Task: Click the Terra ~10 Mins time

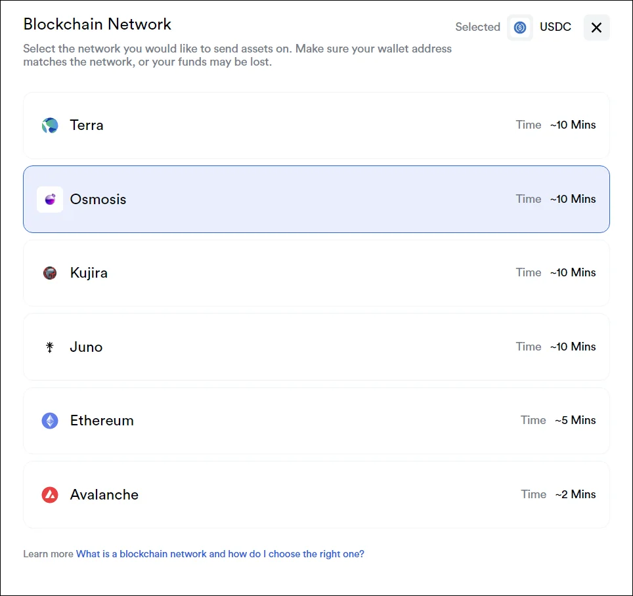Action: pyautogui.click(x=573, y=125)
